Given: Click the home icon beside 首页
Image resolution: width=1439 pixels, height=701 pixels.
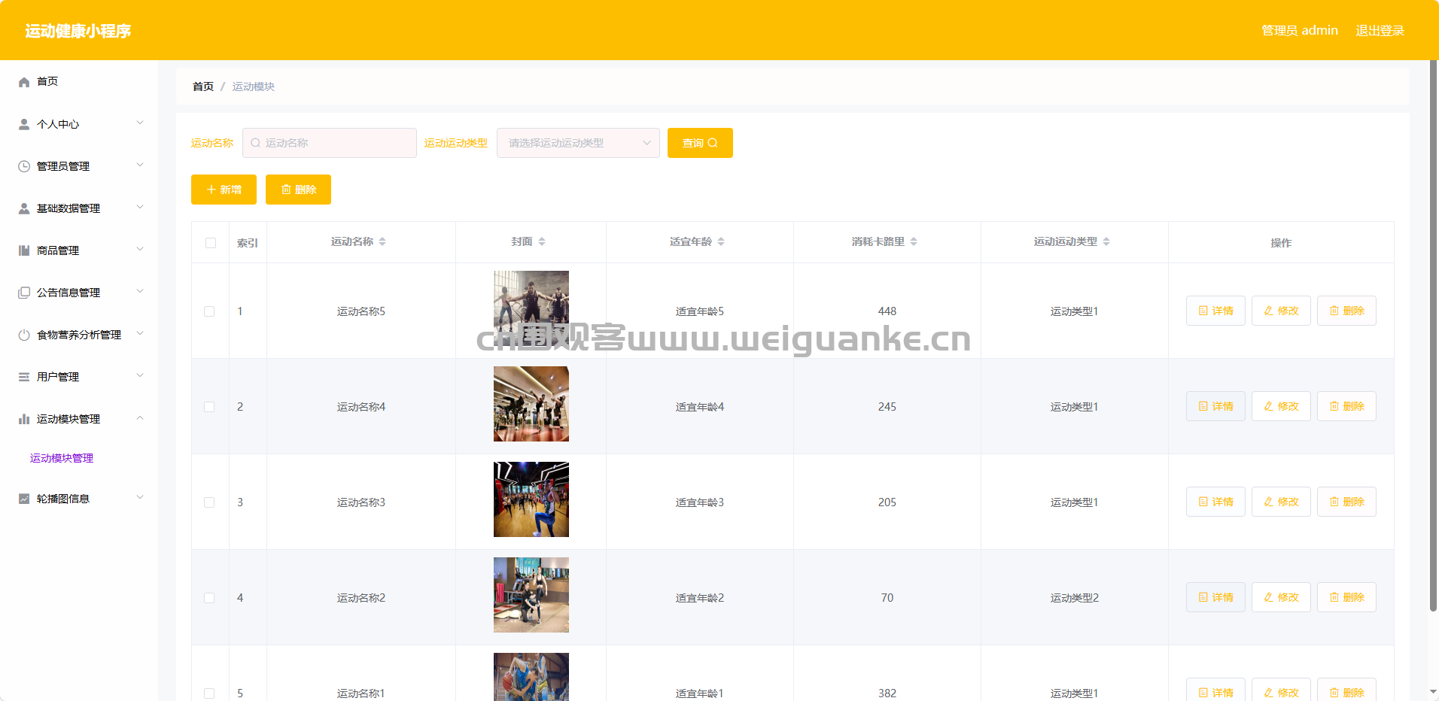Looking at the screenshot, I should pyautogui.click(x=24, y=82).
